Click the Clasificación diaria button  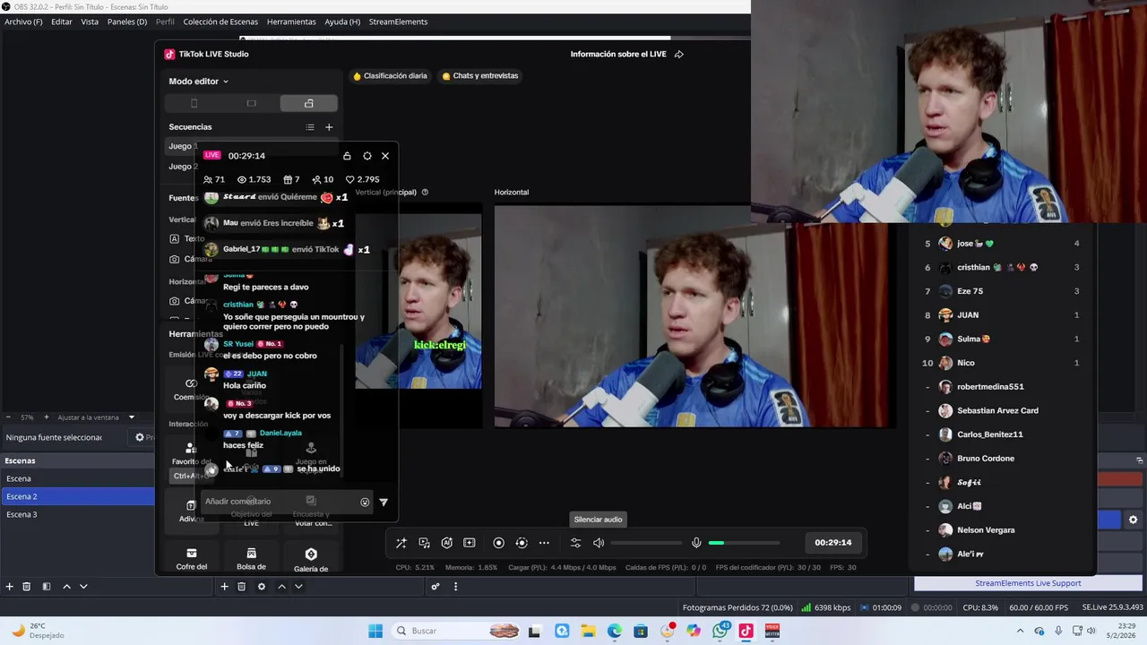[390, 76]
